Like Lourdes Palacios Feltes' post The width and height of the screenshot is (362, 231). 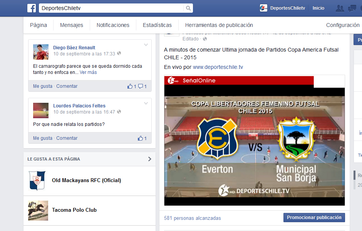point(42,138)
